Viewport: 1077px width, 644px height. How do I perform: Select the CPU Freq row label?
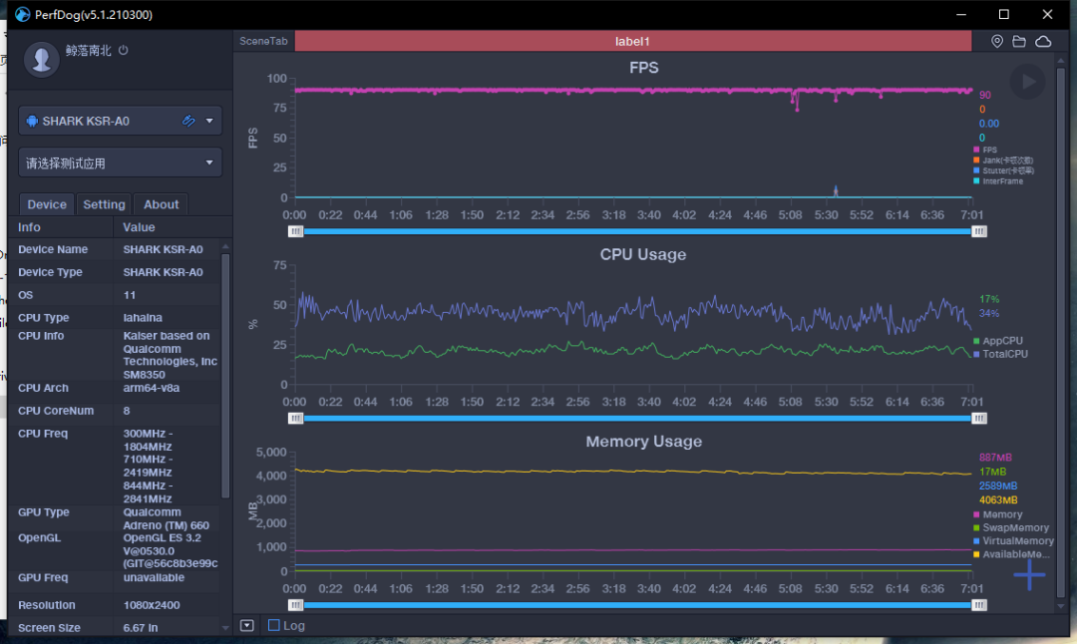(x=43, y=434)
